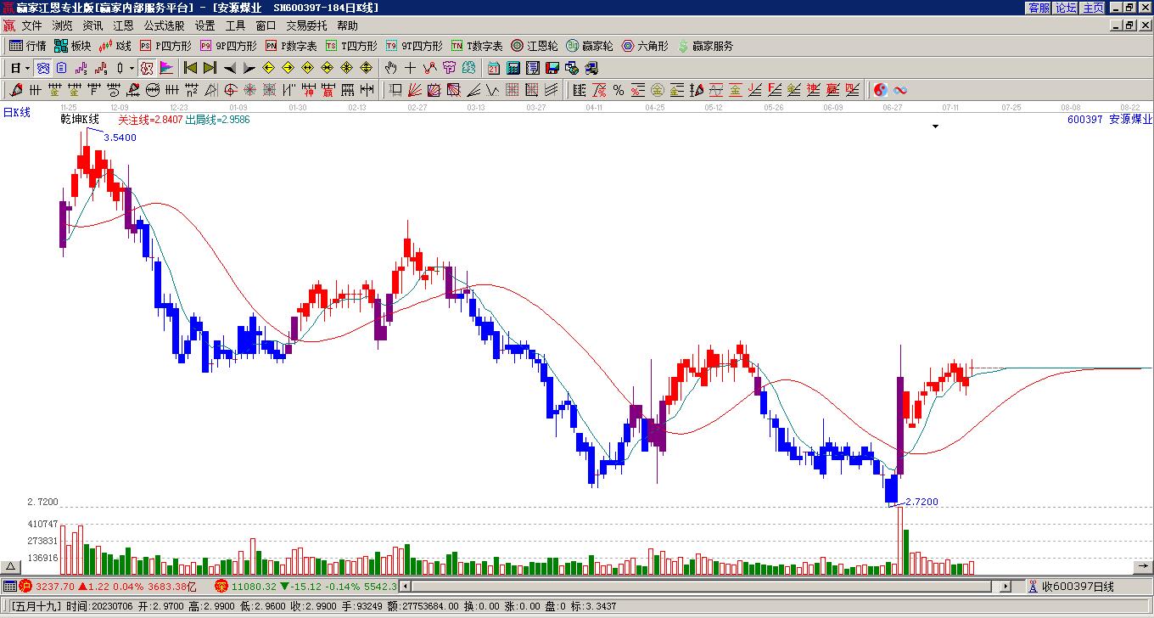The image size is (1154, 618).
Task: Click the yellow diamond left-arrow icon
Action: [x=269, y=68]
